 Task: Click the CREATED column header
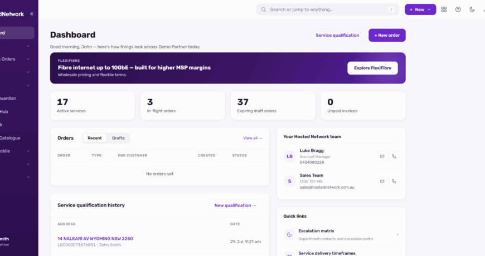[x=207, y=155]
